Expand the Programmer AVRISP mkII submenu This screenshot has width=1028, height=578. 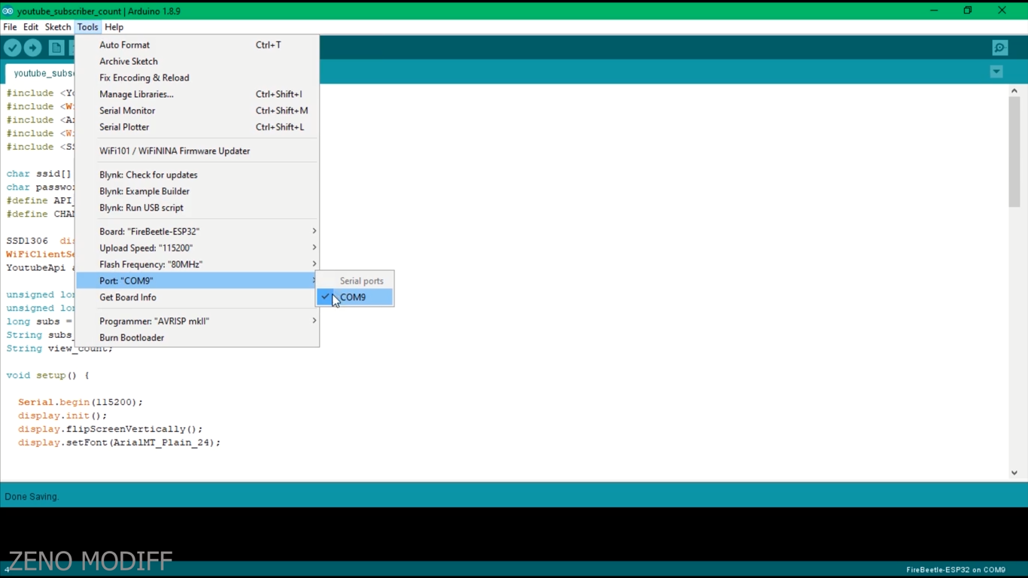198,321
